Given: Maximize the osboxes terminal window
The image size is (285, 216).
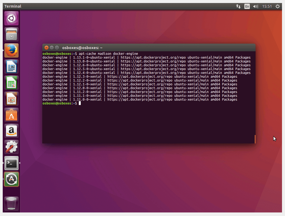Looking at the screenshot, I should pos(57,48).
